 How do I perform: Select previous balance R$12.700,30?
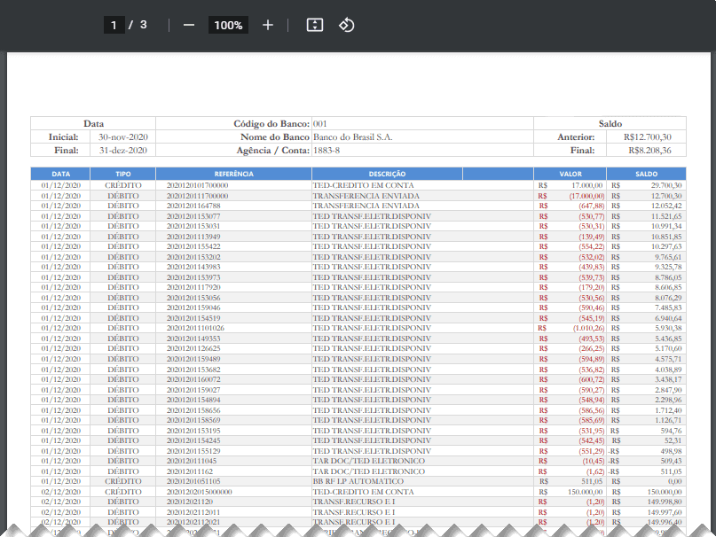coord(648,136)
